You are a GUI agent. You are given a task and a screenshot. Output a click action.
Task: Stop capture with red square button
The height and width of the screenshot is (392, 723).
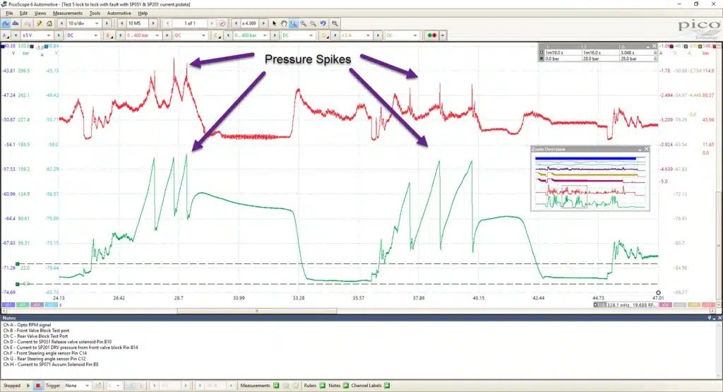coord(38,386)
